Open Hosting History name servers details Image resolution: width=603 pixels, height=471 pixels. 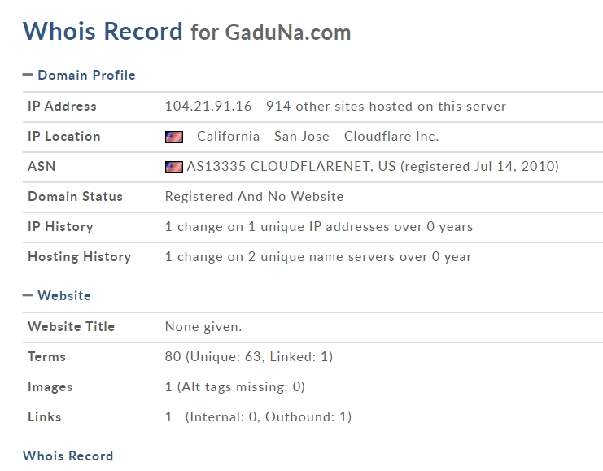coord(318,256)
